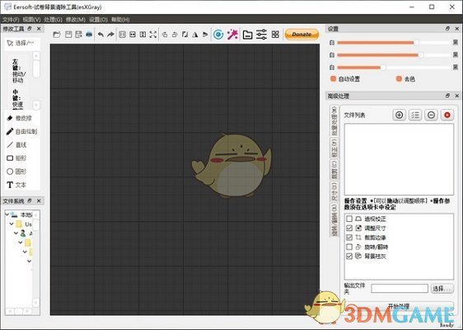Click the rotate right icon
This screenshot has height=330, width=463.
[x=175, y=35]
